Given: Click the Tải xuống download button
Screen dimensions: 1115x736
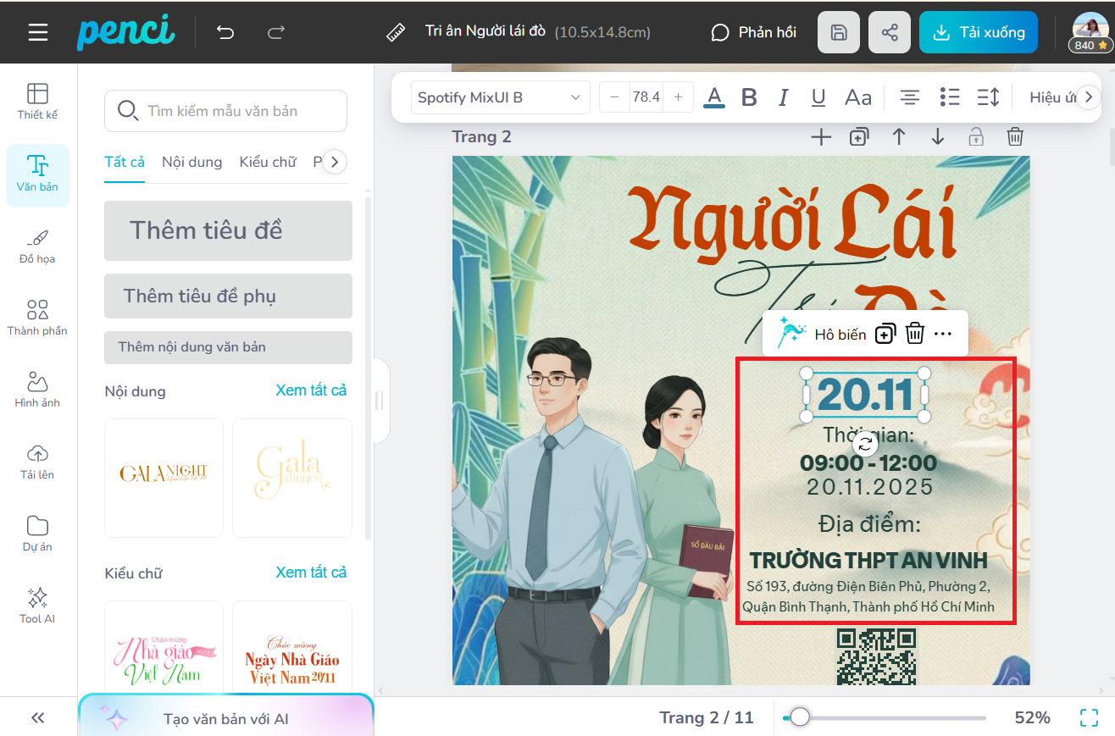Looking at the screenshot, I should tap(978, 33).
